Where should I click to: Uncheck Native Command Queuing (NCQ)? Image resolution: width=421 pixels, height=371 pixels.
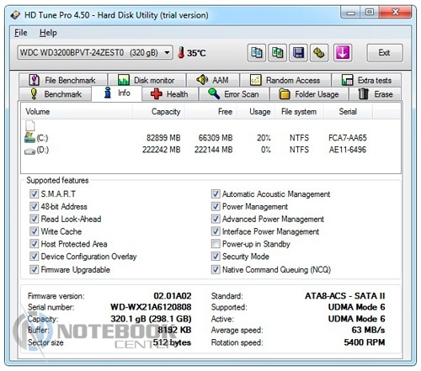(x=216, y=269)
